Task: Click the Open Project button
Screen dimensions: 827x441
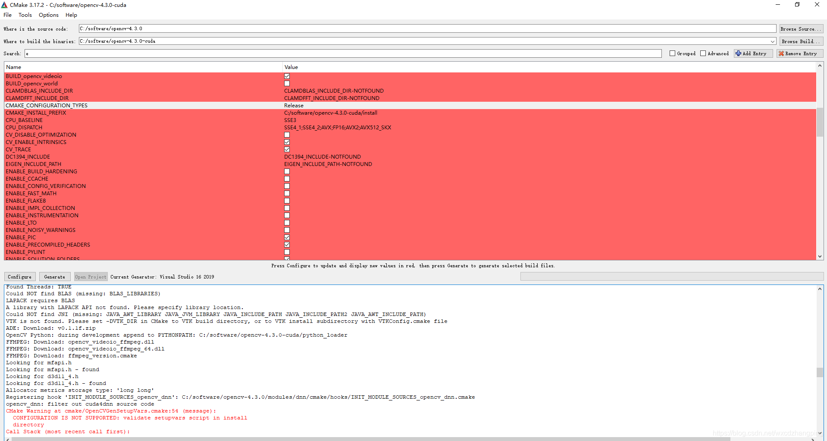Action: pos(91,277)
